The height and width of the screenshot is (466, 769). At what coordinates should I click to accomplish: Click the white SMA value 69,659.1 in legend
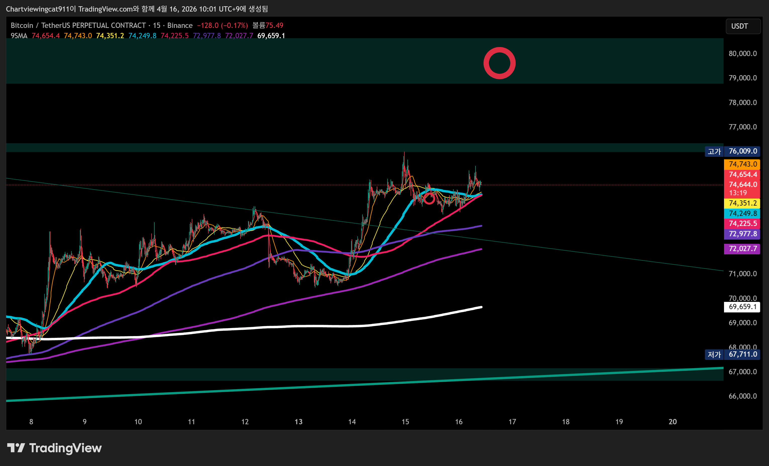271,36
